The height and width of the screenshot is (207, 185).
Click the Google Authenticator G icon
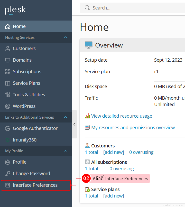pyautogui.click(x=8, y=128)
